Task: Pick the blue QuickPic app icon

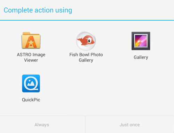Action: pyautogui.click(x=31, y=83)
